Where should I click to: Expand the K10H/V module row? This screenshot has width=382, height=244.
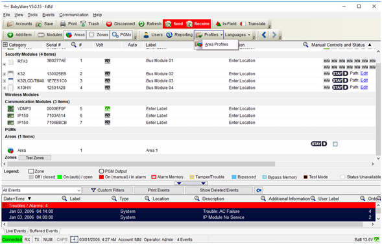coord(4,88)
